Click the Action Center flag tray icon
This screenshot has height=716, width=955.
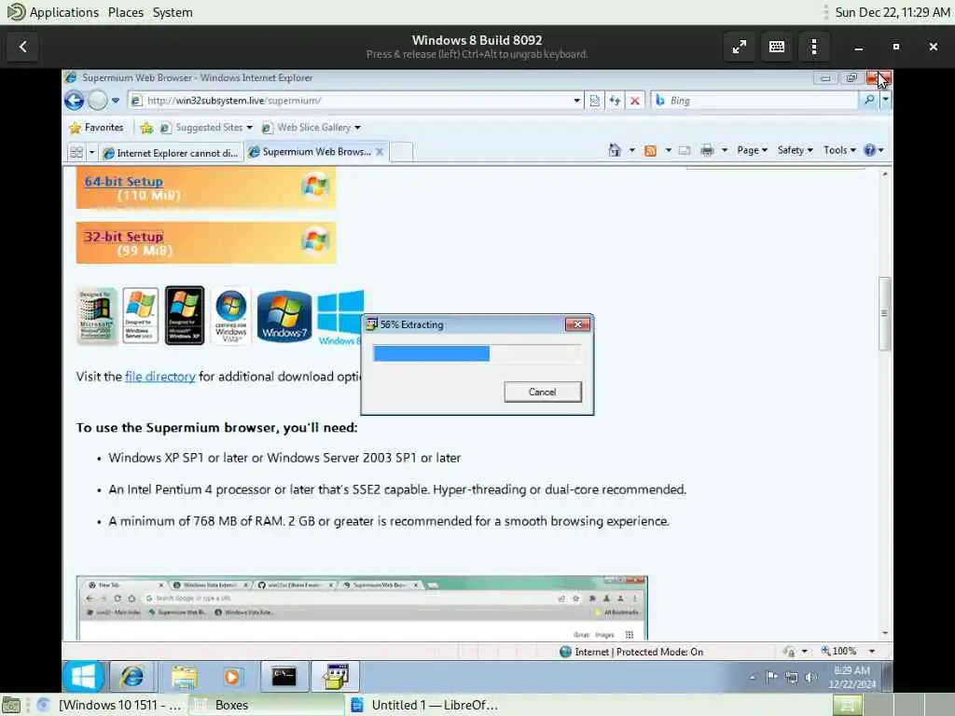click(x=771, y=677)
